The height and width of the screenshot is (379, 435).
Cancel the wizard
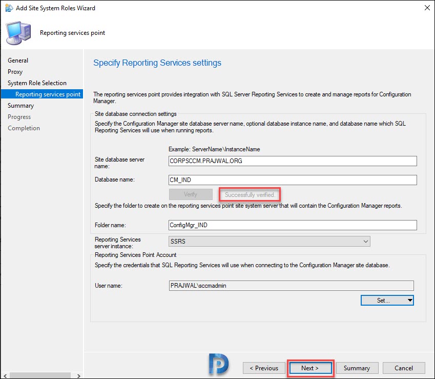404,368
